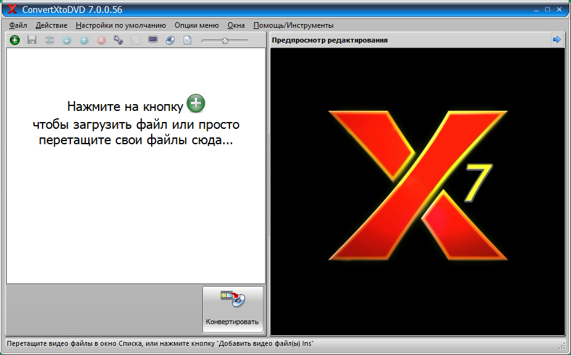
Task: Open the Окна menu
Action: 237,25
